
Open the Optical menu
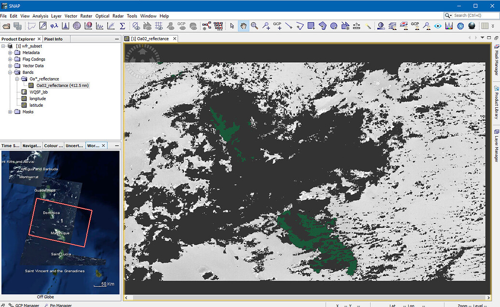tap(102, 15)
